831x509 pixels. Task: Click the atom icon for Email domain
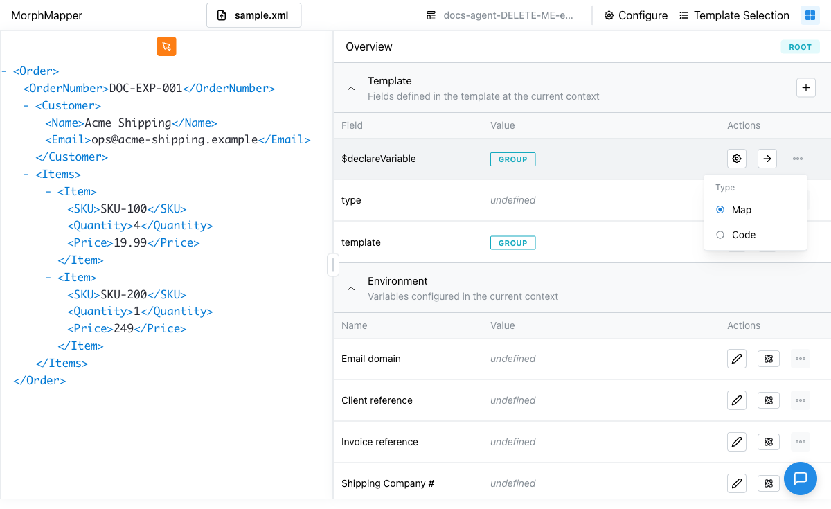click(769, 359)
